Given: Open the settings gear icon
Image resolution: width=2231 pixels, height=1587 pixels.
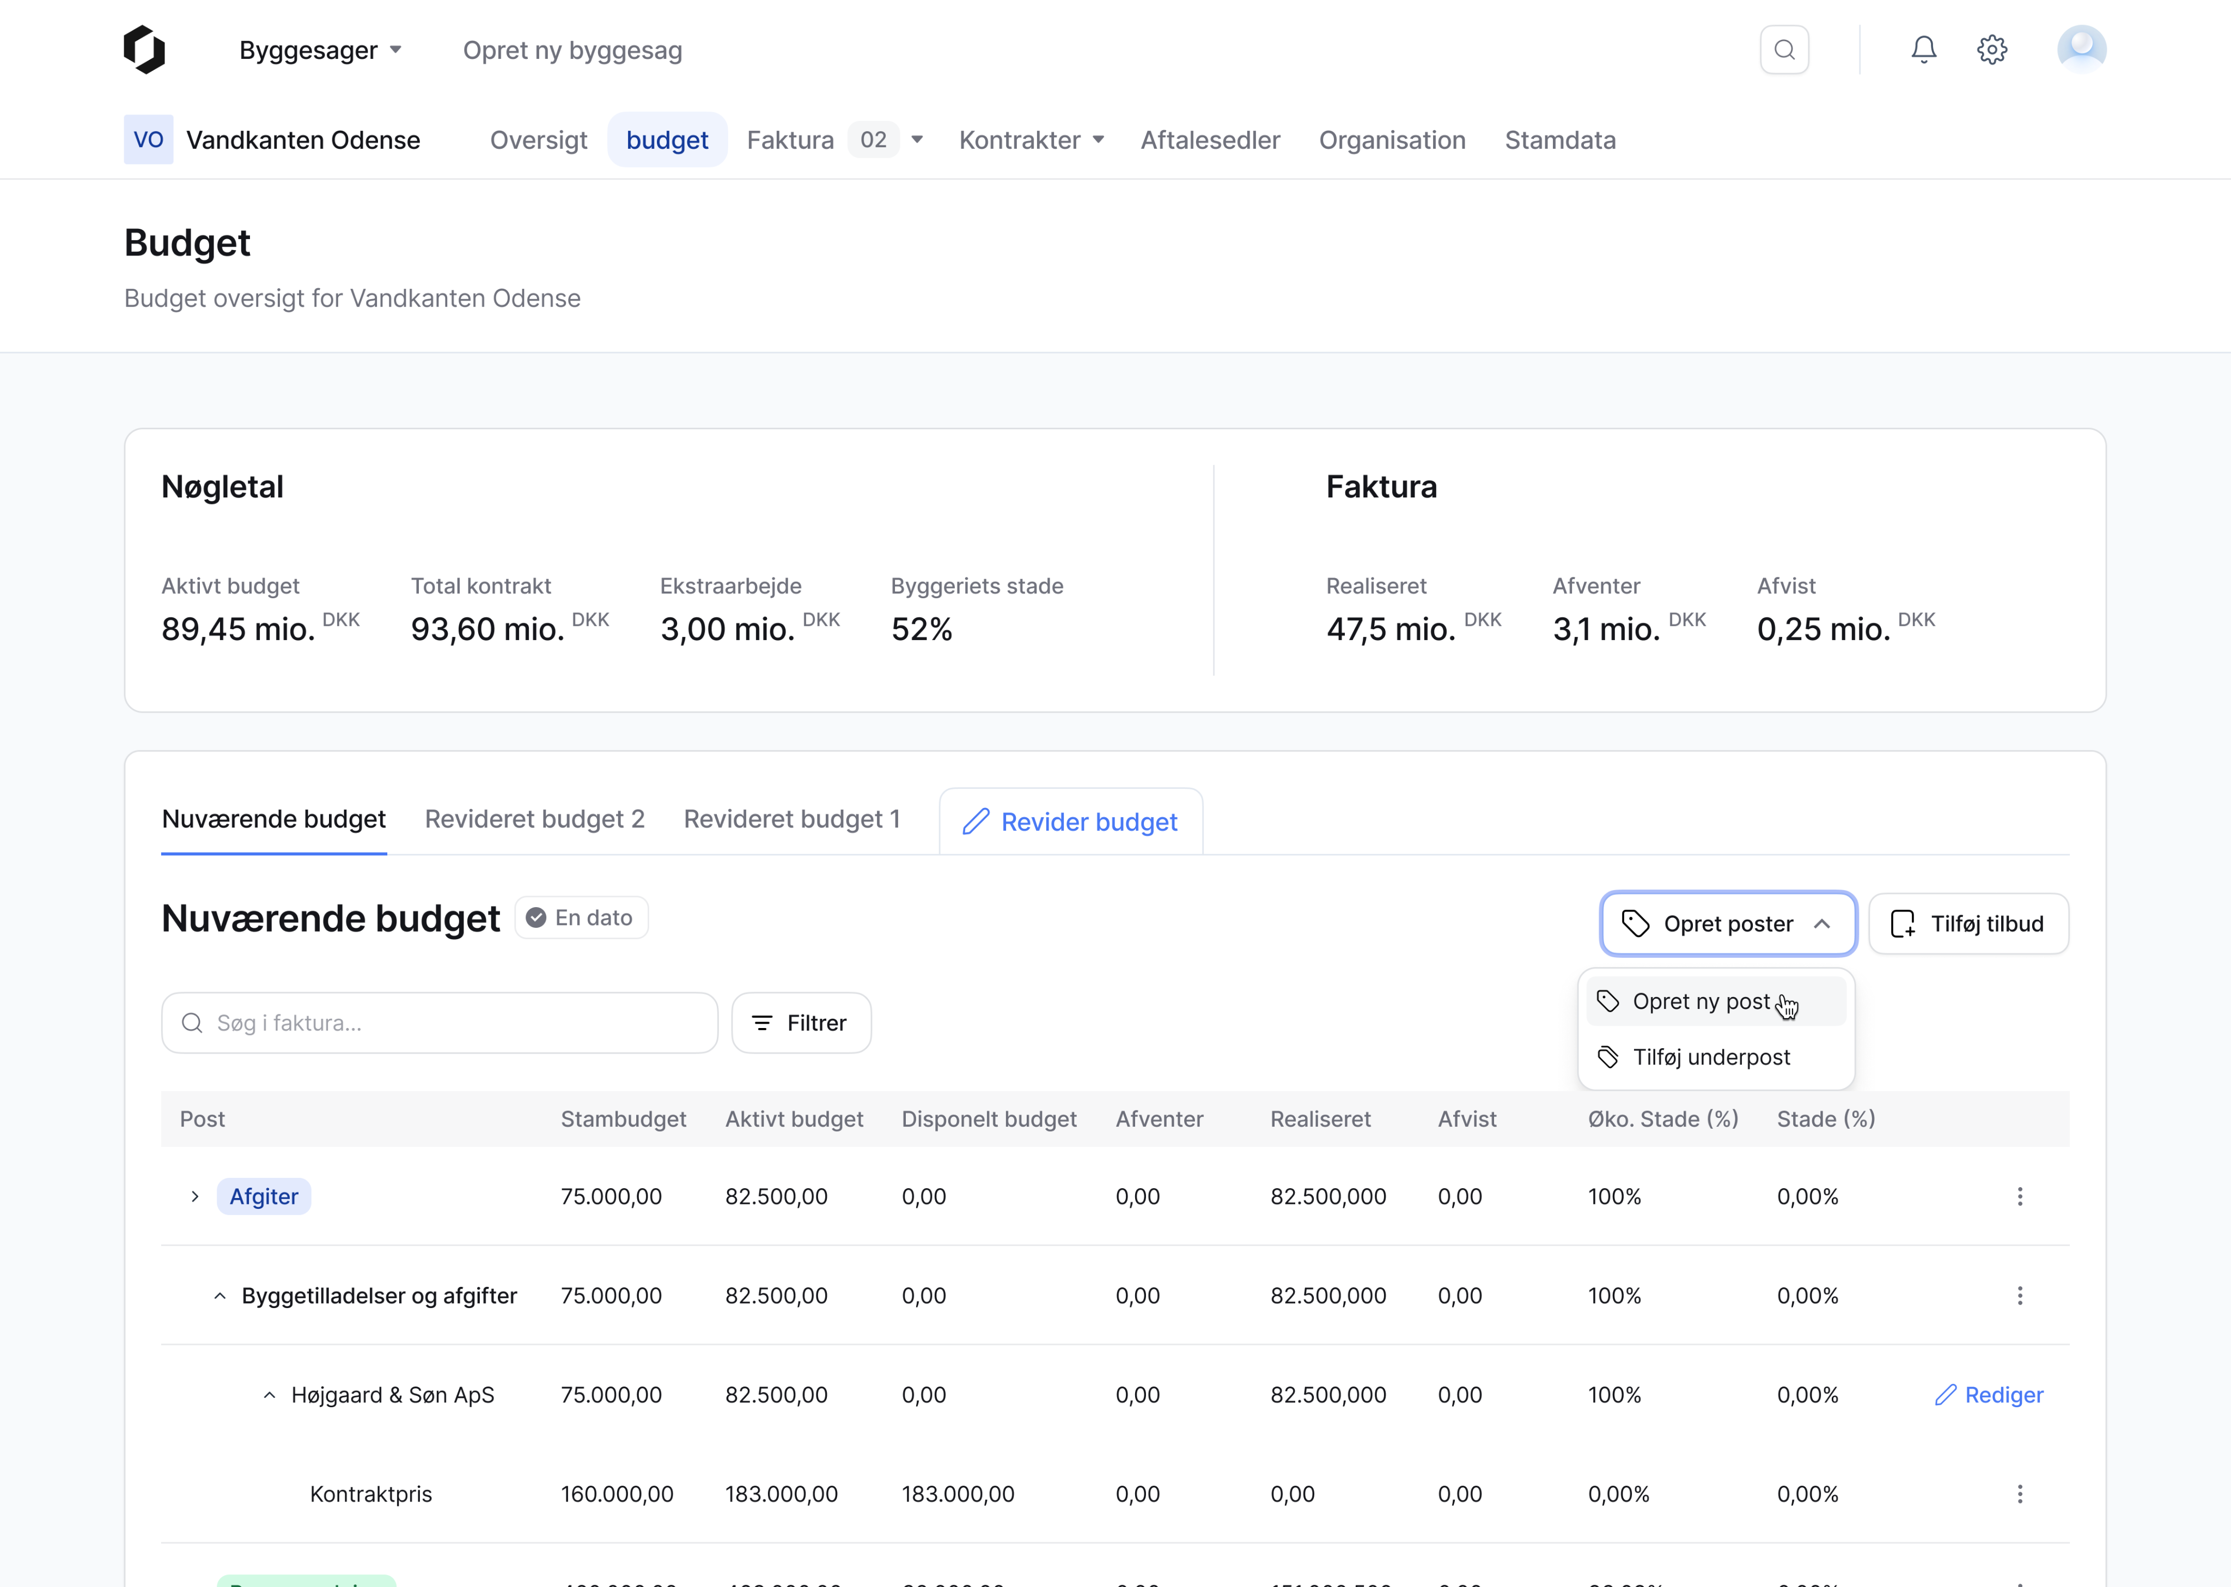Looking at the screenshot, I should (1992, 50).
